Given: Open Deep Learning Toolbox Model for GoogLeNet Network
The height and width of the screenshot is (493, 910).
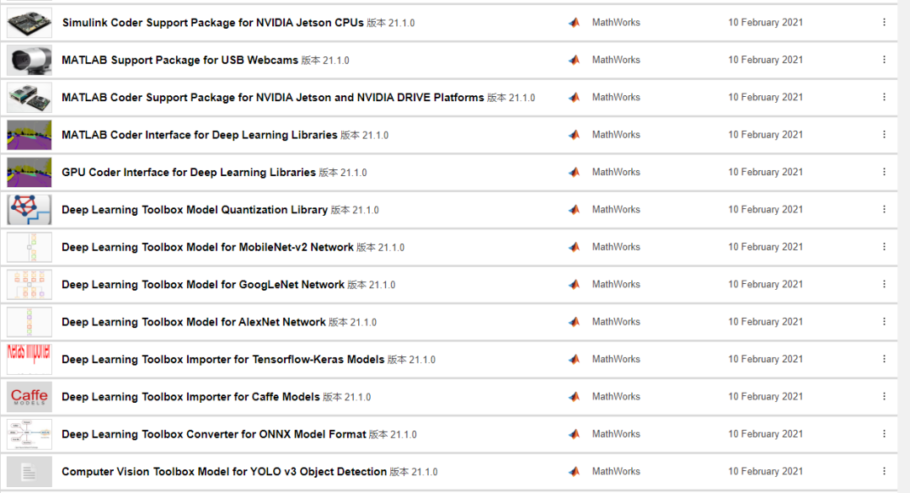Looking at the screenshot, I should click(x=203, y=285).
